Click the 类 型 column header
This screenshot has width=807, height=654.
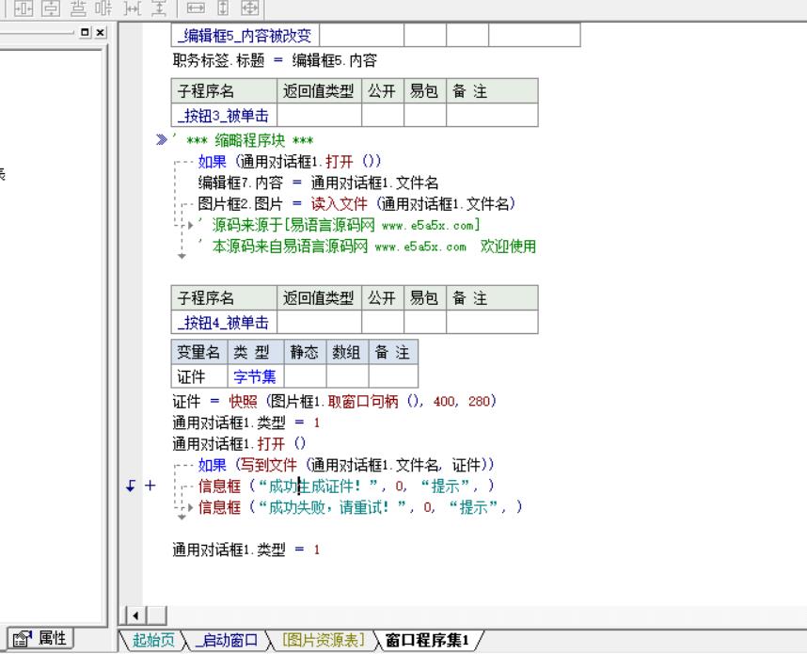pos(256,352)
